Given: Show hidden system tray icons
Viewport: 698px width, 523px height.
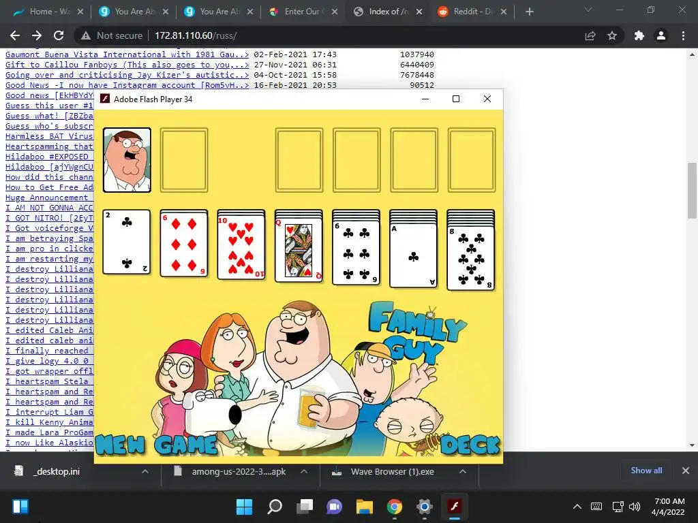Looking at the screenshot, I should [x=577, y=507].
